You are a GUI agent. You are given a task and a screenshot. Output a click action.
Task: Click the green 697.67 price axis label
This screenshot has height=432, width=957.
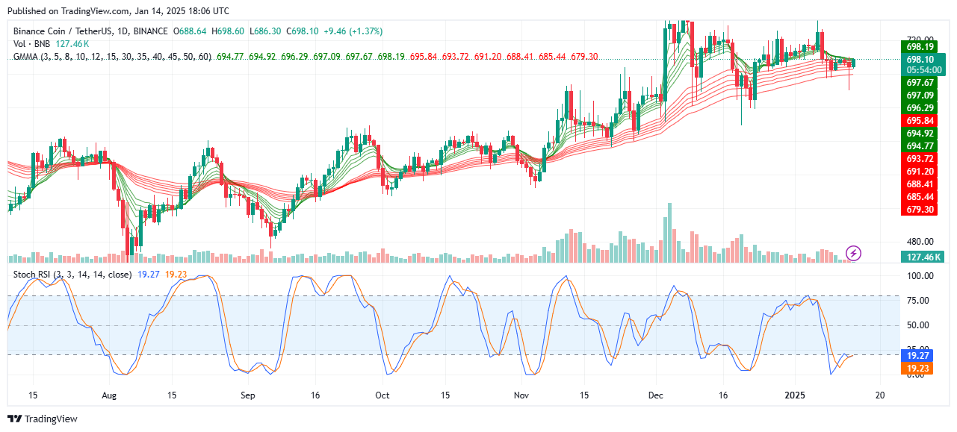point(920,83)
